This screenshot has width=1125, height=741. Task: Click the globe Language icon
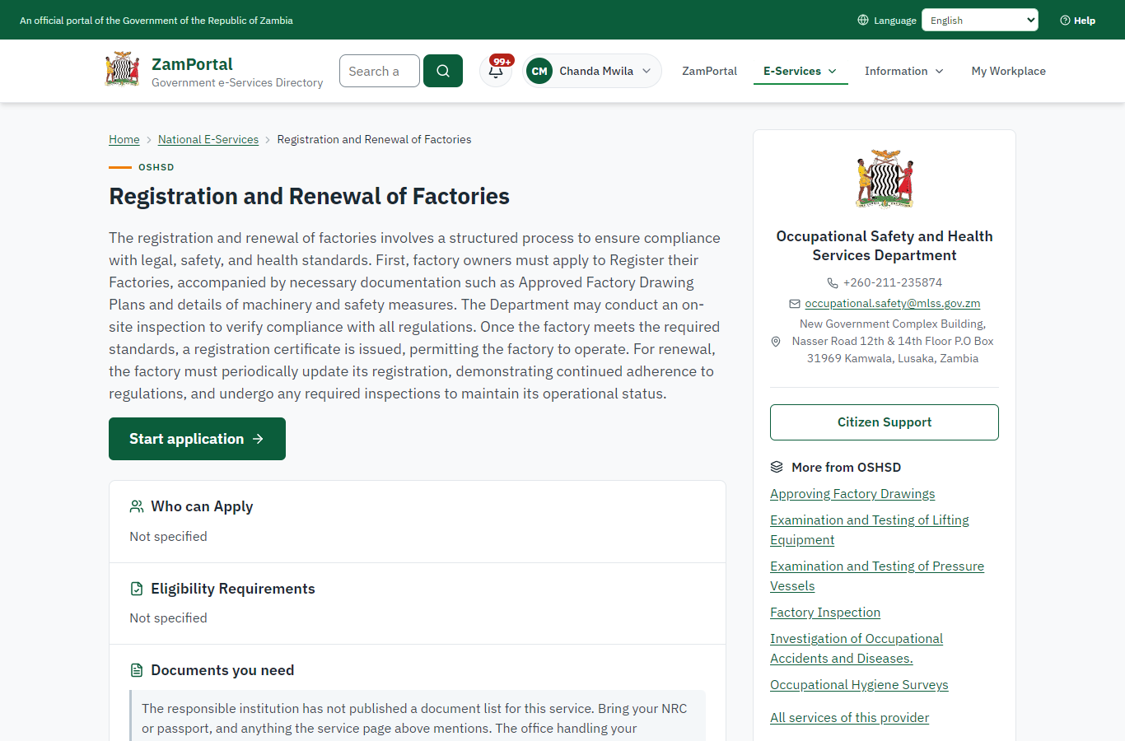click(x=863, y=20)
